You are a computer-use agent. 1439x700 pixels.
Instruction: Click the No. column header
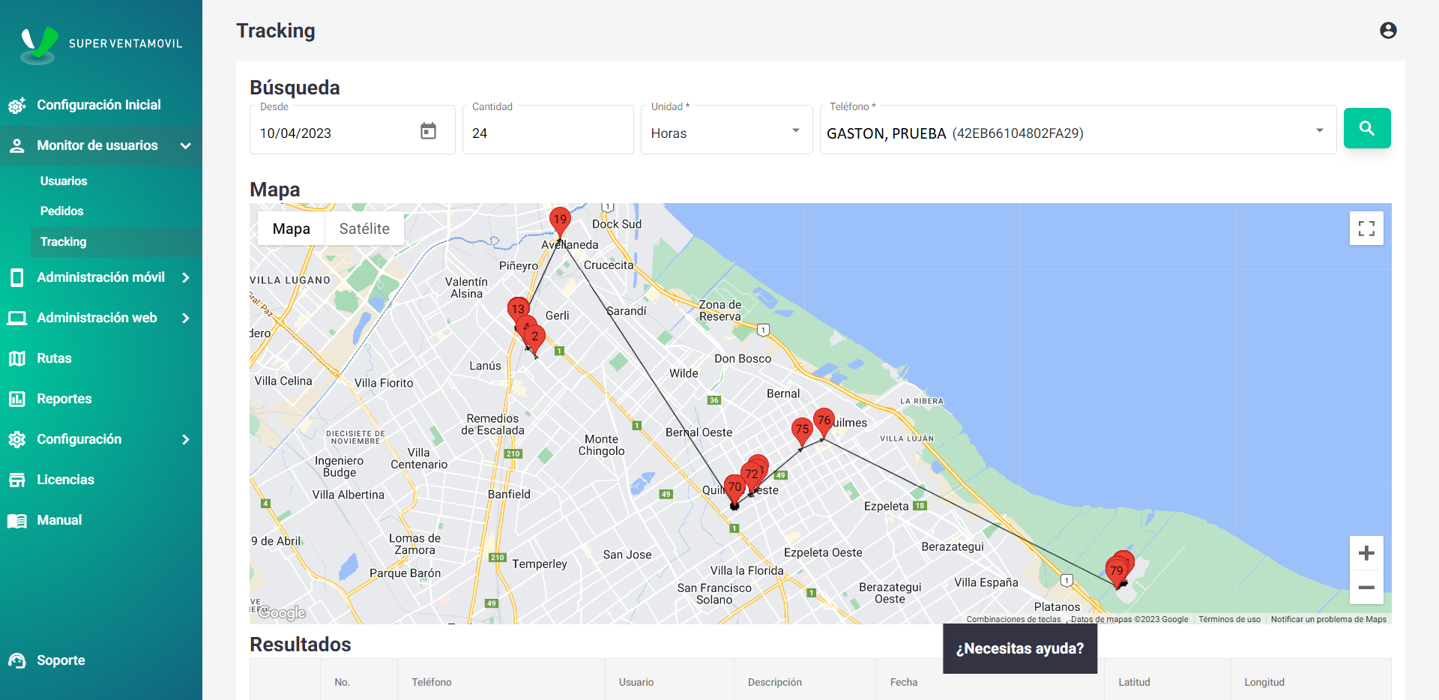click(342, 682)
